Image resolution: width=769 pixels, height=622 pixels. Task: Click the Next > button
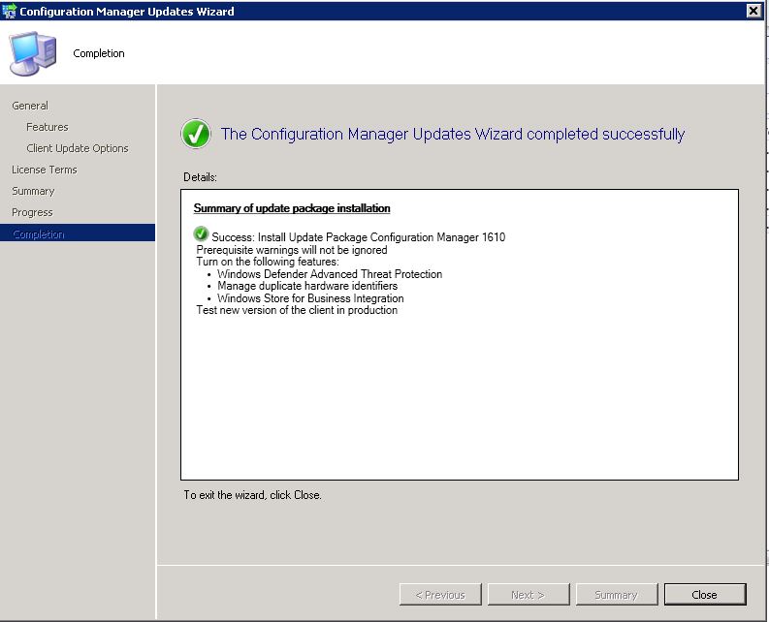point(529,595)
